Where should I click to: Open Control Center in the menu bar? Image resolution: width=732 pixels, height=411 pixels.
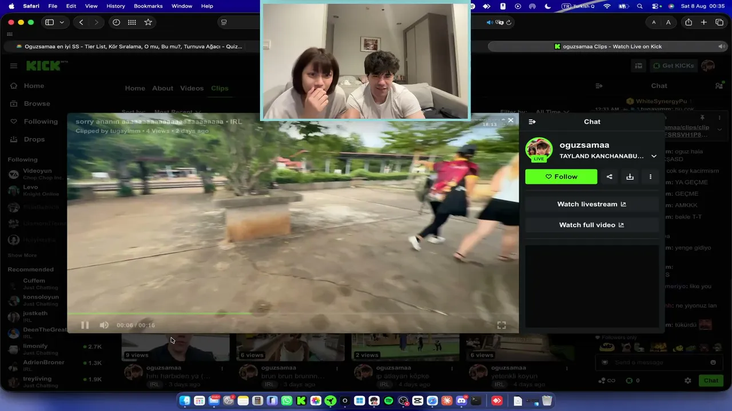click(x=655, y=6)
